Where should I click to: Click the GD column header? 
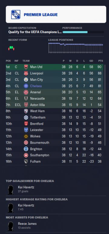pos(91,61)
